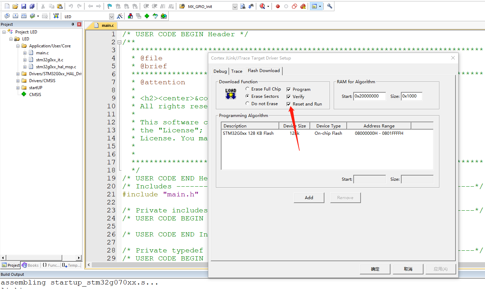Image resolution: width=485 pixels, height=289 pixels.
Task: Select the Flash Download tab
Action: (264, 70)
